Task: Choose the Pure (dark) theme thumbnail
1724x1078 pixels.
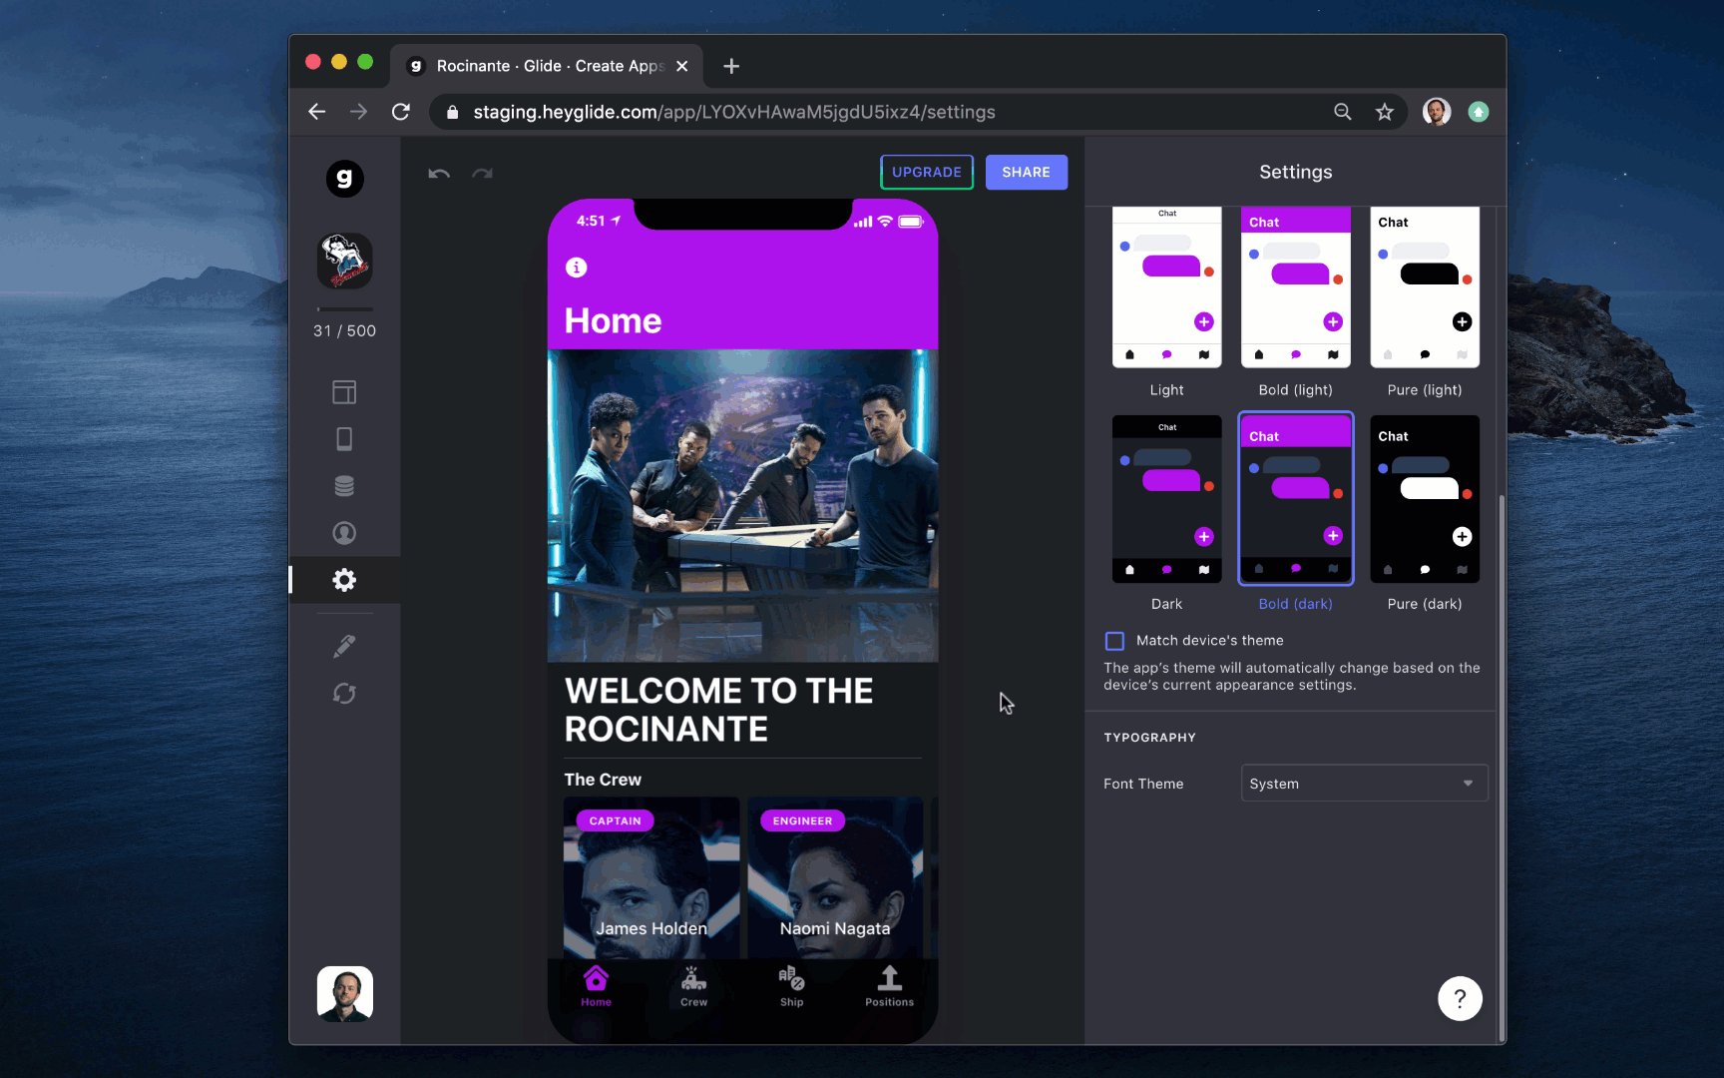Action: 1425,499
